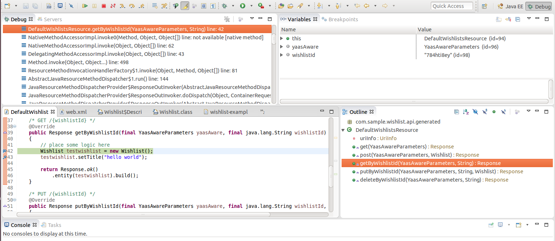Expand the 'this' variable node
The image size is (555, 241).
click(282, 39)
